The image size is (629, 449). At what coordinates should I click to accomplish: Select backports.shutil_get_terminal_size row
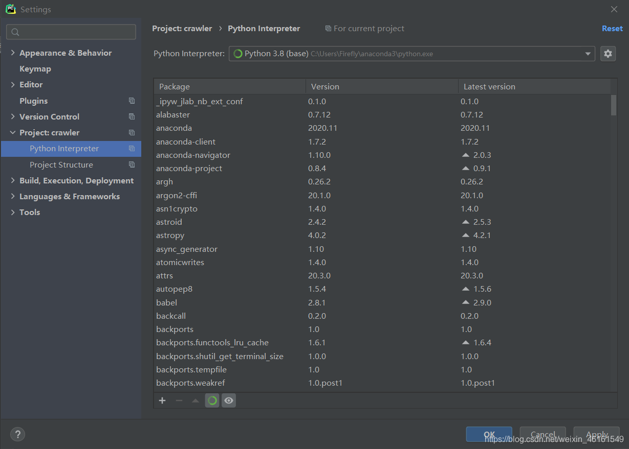382,356
